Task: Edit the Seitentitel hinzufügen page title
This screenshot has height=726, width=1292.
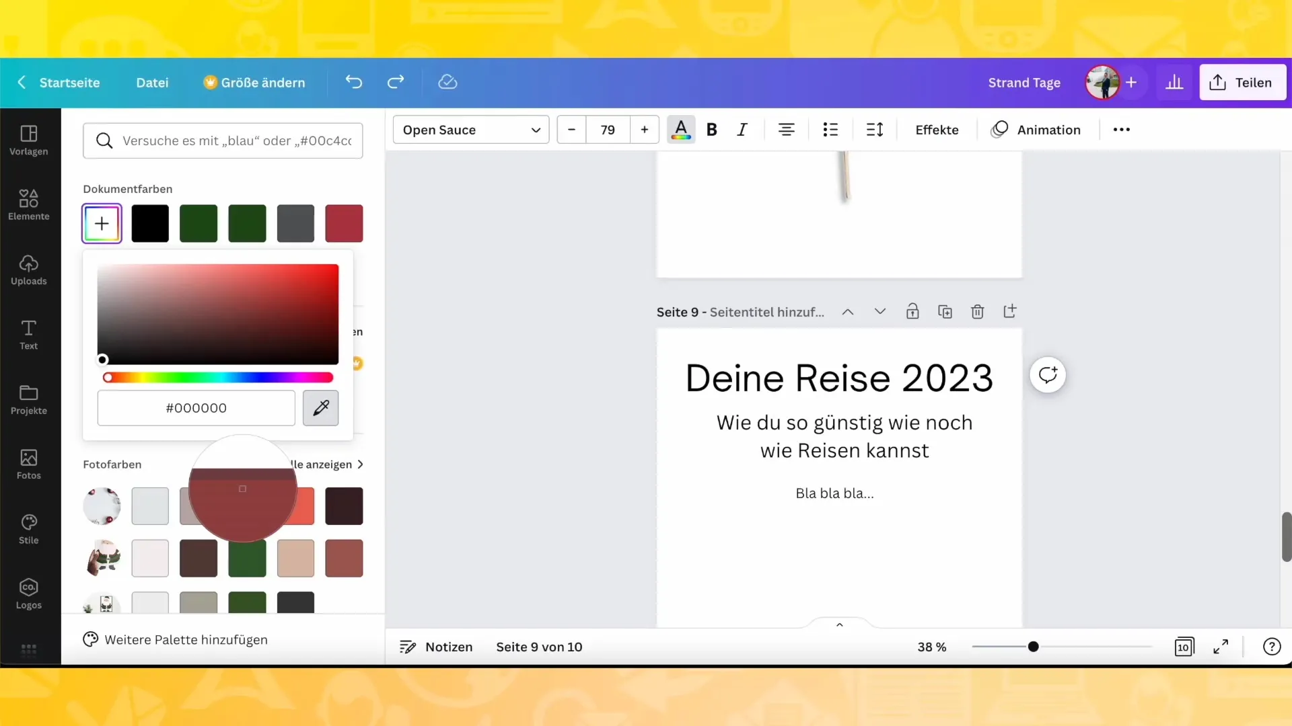Action: (766, 312)
